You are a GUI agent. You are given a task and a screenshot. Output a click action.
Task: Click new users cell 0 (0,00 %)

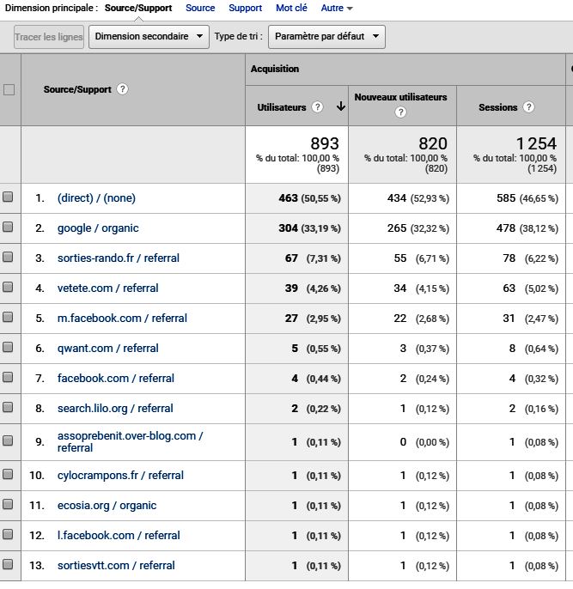coord(424,442)
